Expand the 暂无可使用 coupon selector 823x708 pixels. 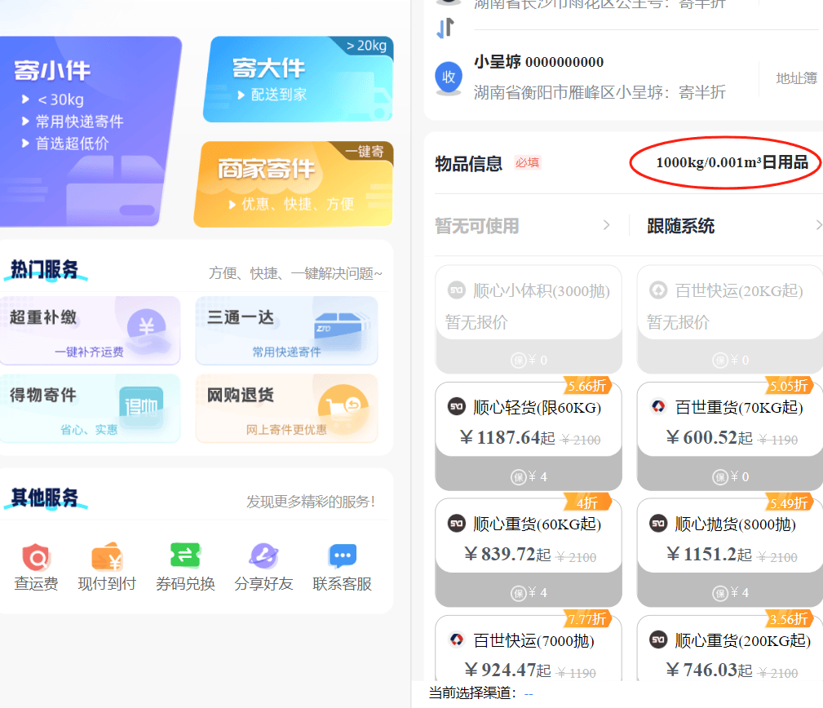pos(522,226)
